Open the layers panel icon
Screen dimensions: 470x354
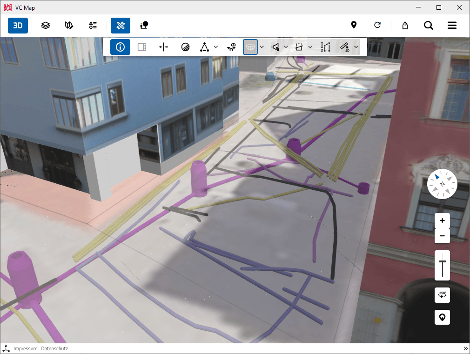[x=46, y=26]
